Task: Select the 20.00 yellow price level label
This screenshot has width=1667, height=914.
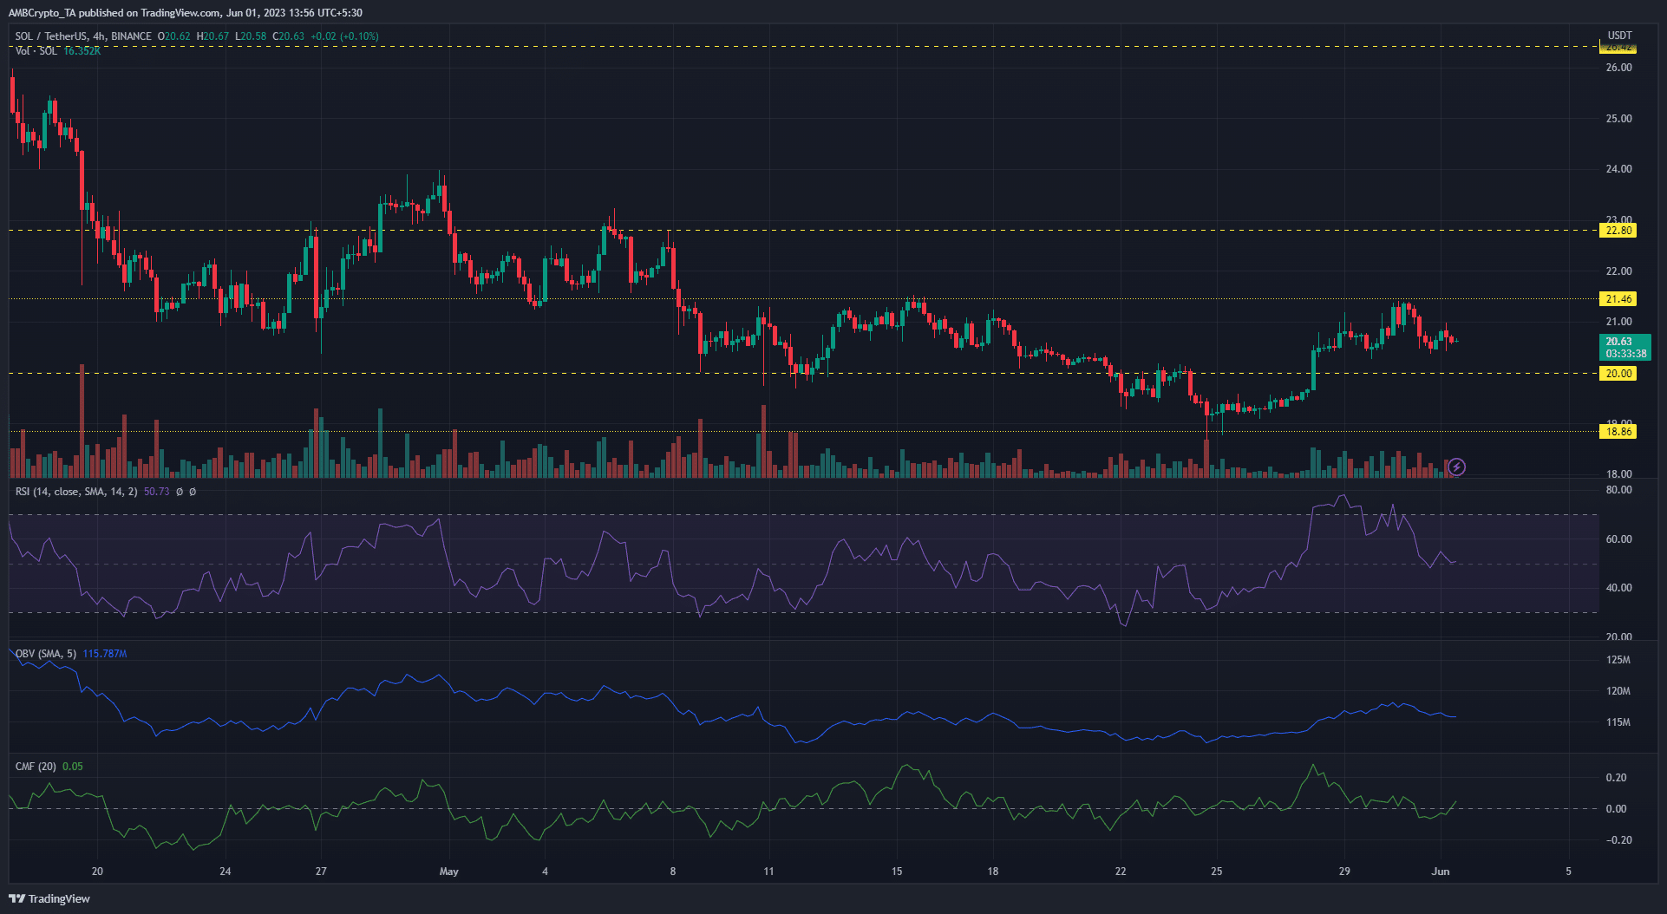Action: click(1618, 374)
